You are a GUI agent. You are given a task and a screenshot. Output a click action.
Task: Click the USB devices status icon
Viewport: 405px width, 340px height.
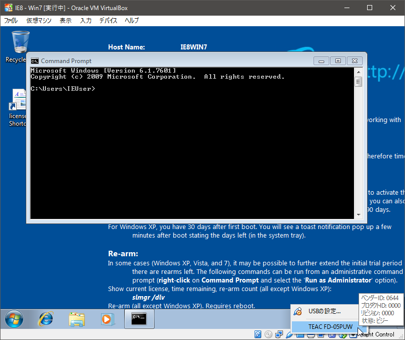(289, 335)
